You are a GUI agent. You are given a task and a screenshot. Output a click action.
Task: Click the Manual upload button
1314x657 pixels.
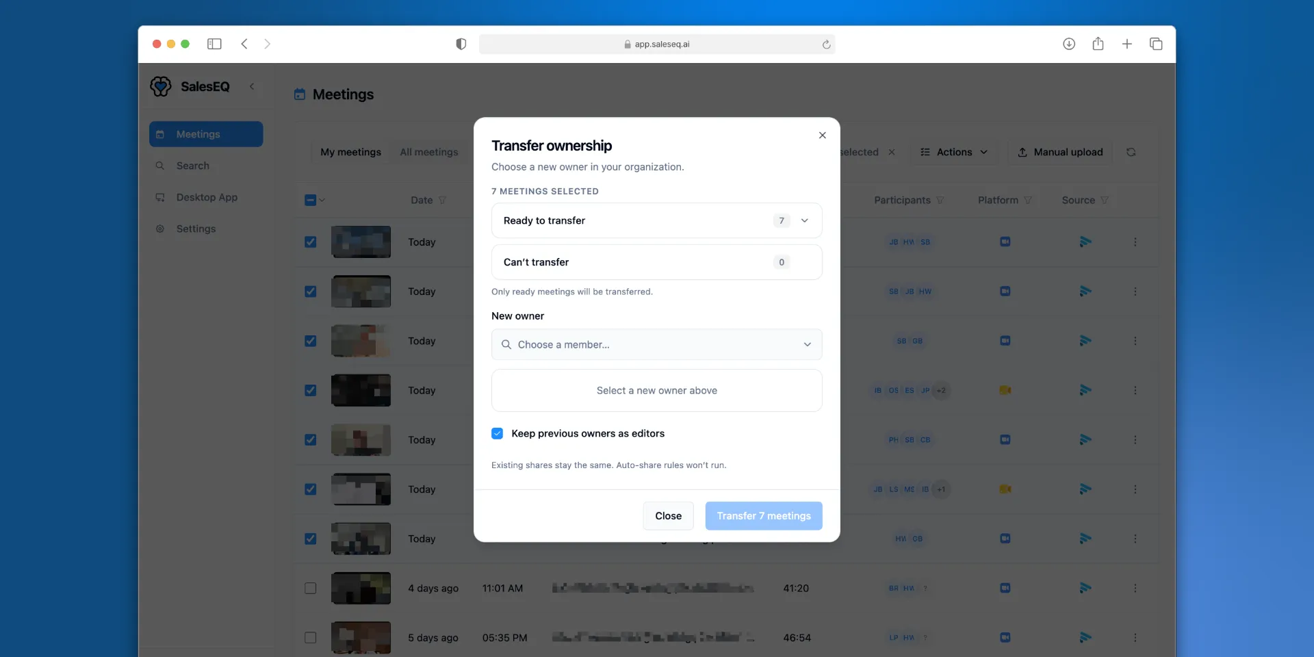[x=1060, y=152]
